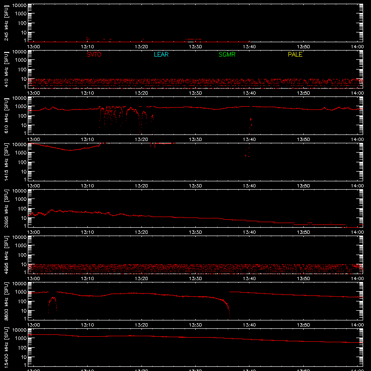
Task: Click the red SVTO station label
Action: (94, 54)
